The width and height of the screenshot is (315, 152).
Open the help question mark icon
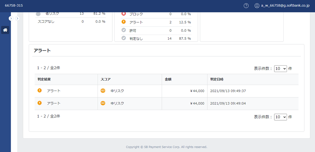pyautogui.click(x=246, y=6)
